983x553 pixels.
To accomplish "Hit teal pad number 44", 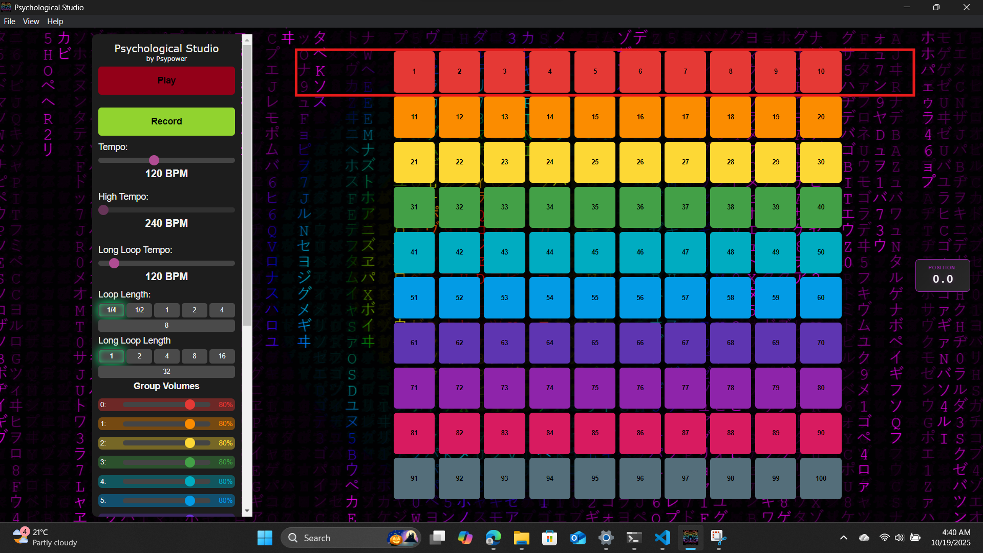I will click(x=549, y=252).
